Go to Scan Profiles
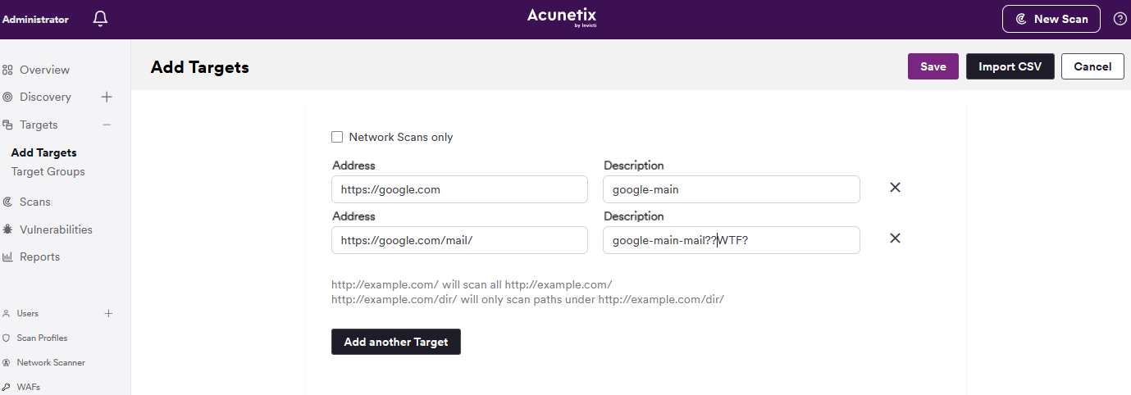Viewport: 1131px width, 395px height. (42, 338)
